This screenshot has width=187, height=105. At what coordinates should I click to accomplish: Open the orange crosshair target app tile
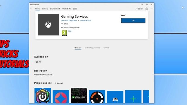click(x=97, y=97)
